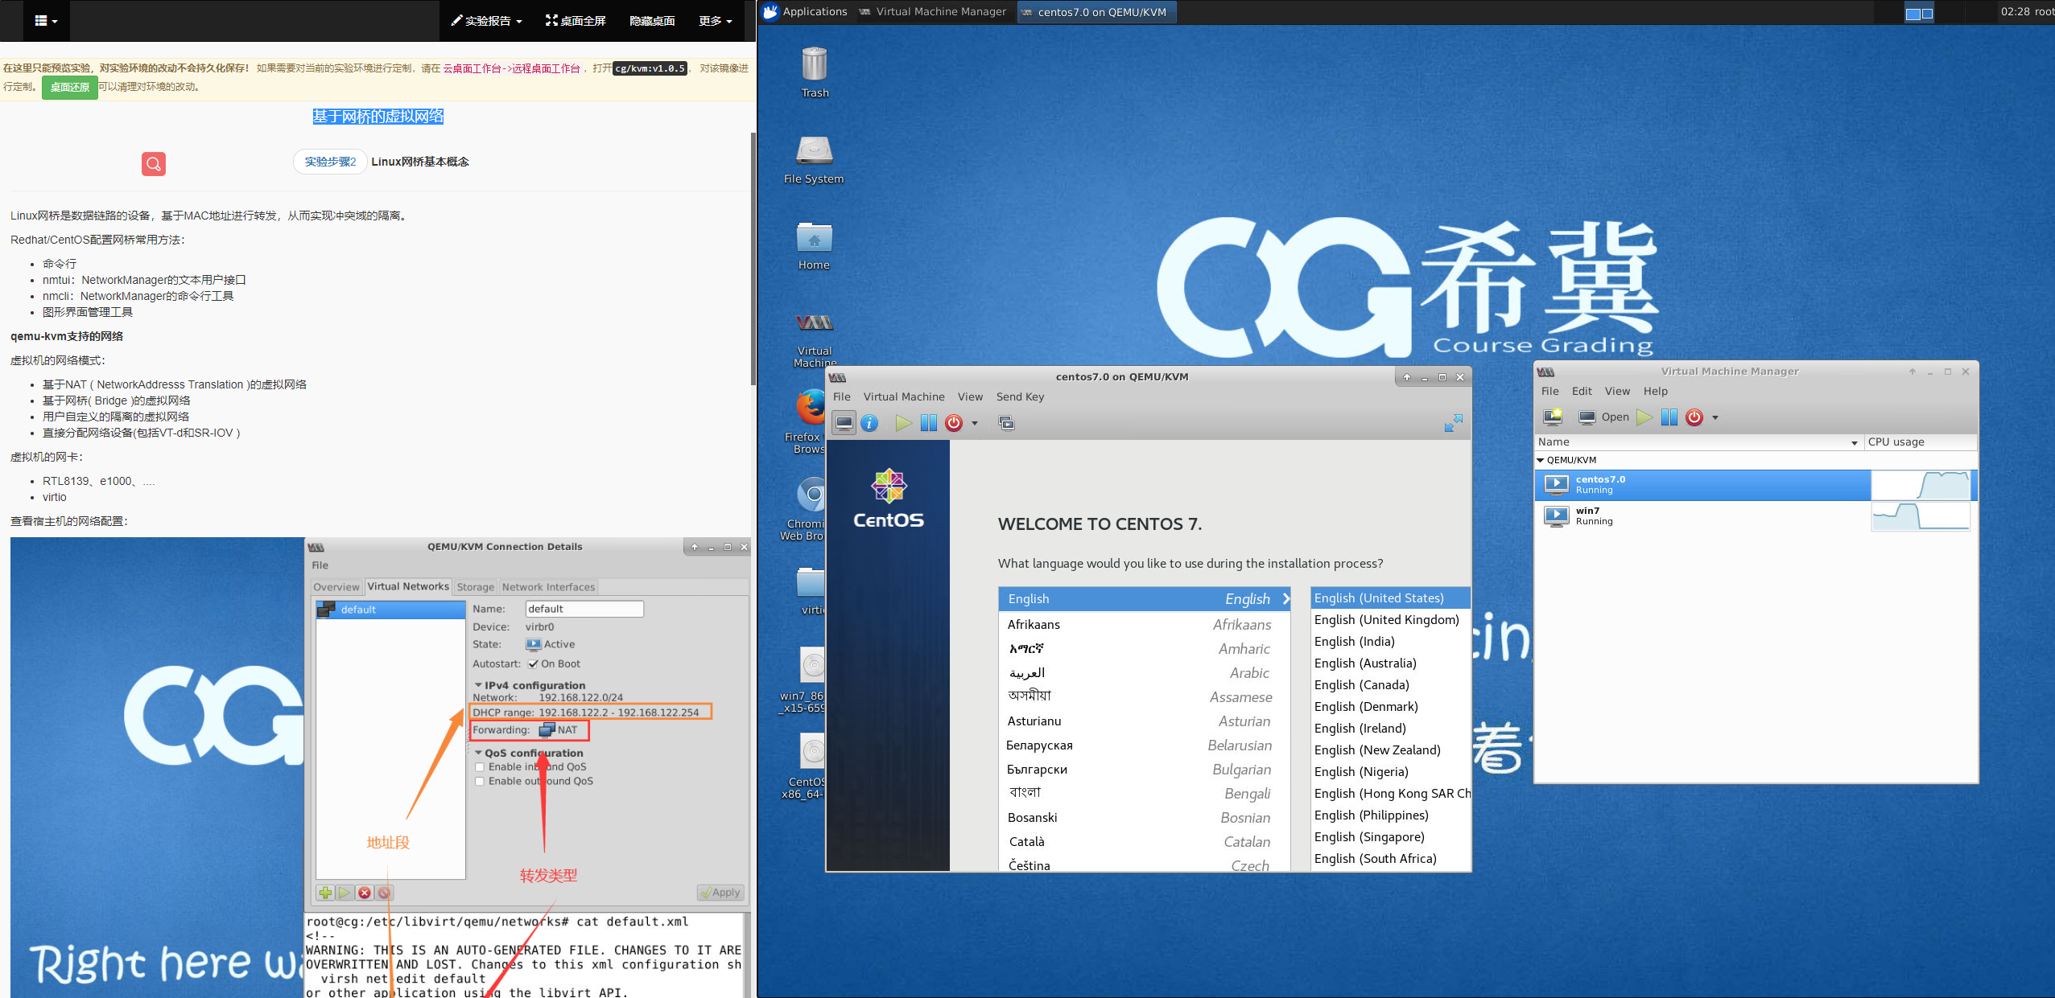This screenshot has width=2055, height=998.
Task: Follow the 云桌面工作台->远程桌面工作台 link
Action: click(511, 69)
